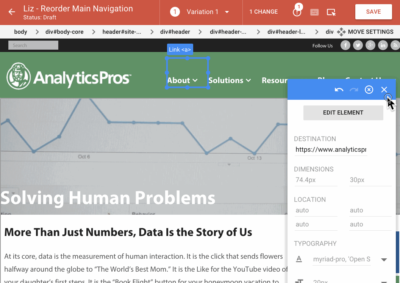Open the Resources navigation item

[275, 80]
